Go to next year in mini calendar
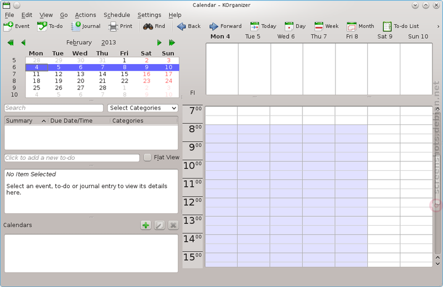The width and height of the screenshot is (443, 287). coord(172,43)
